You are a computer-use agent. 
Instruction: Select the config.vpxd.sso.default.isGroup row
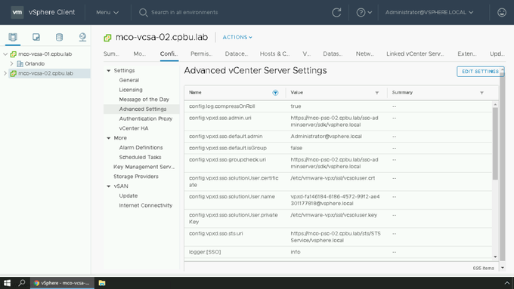pyautogui.click(x=338, y=148)
